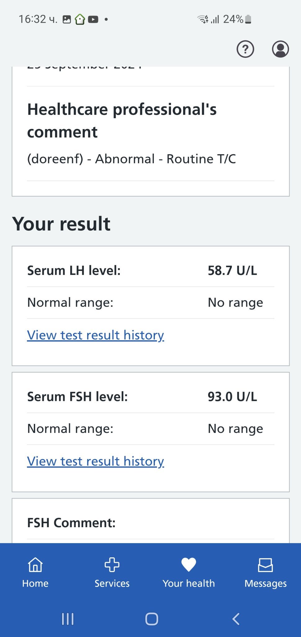301x637 pixels.
Task: Tap the FSH Comment heading
Action: [x=71, y=523]
